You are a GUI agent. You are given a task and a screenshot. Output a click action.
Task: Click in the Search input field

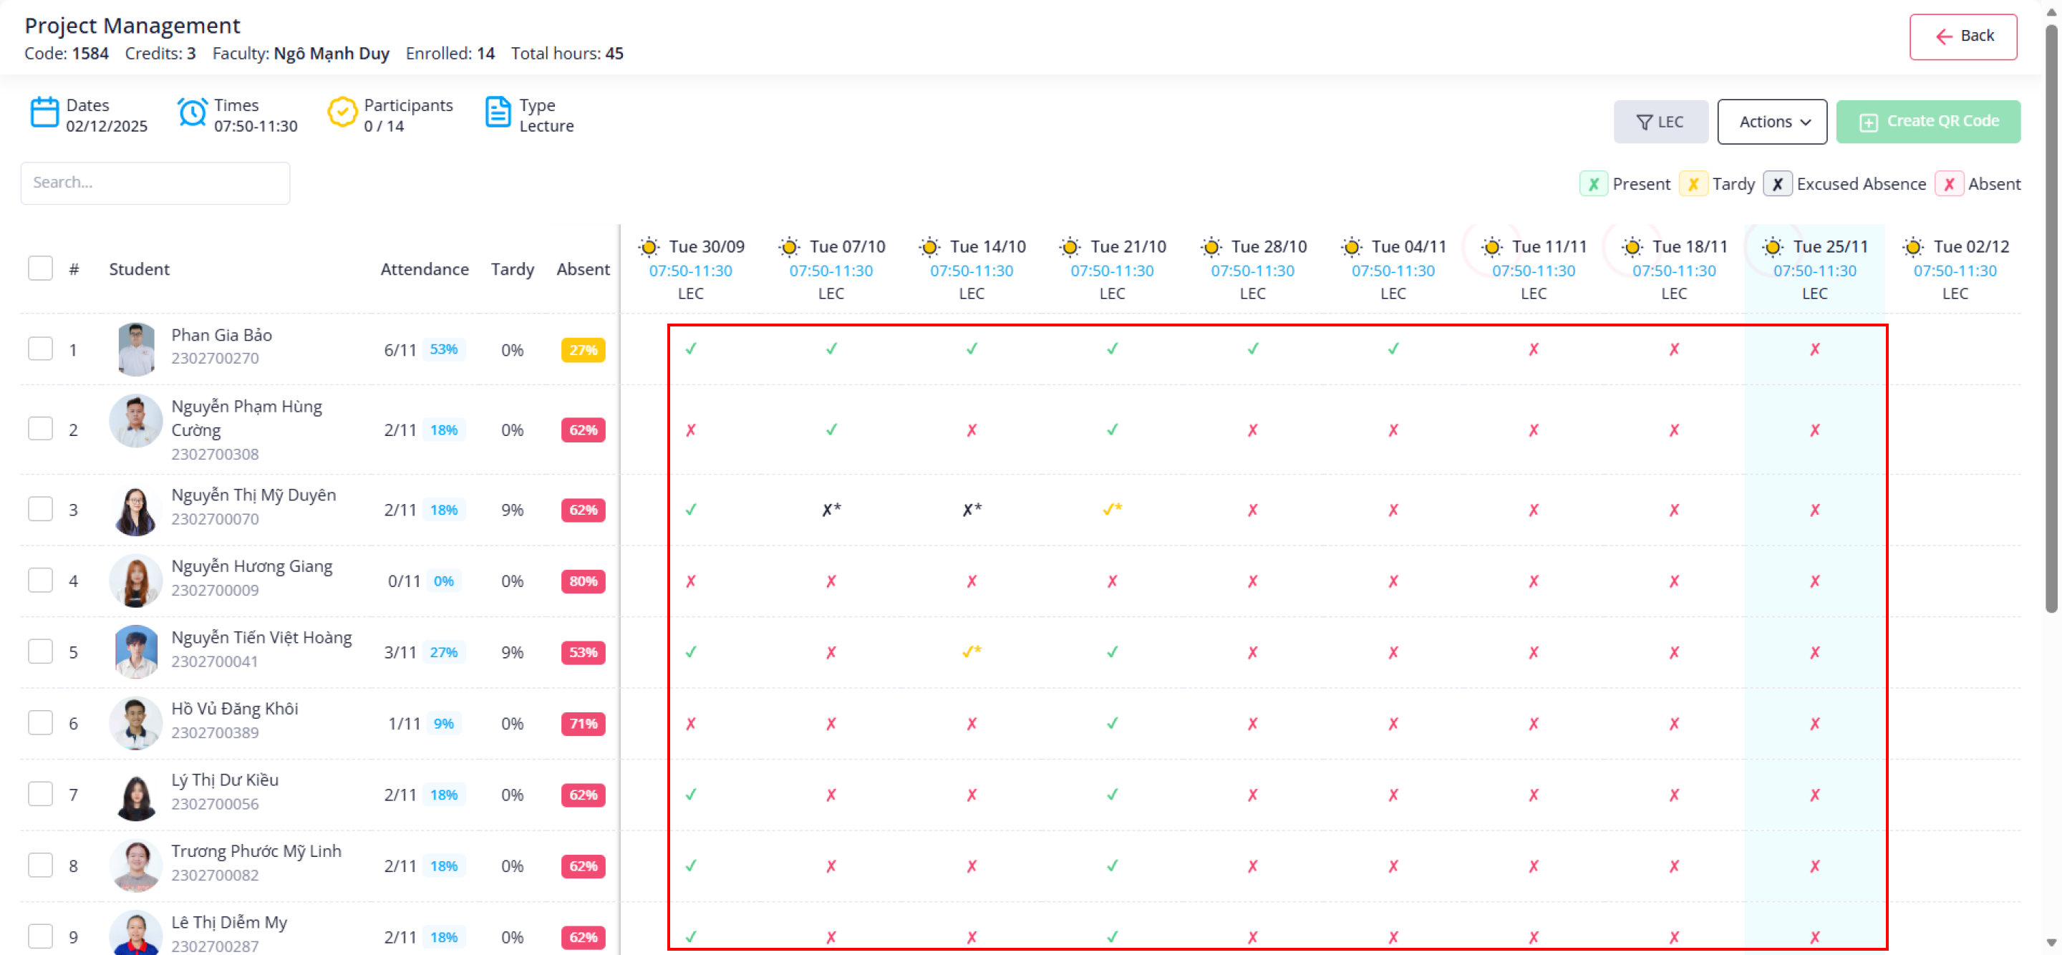pos(155,183)
